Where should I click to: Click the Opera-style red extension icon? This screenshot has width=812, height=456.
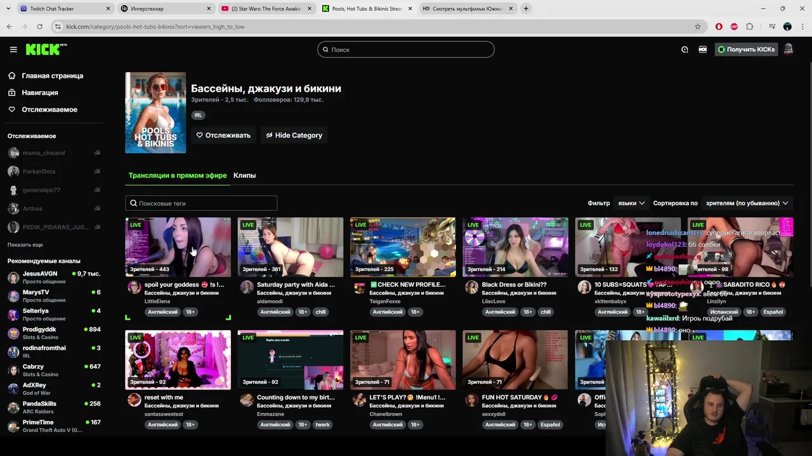[x=719, y=27]
